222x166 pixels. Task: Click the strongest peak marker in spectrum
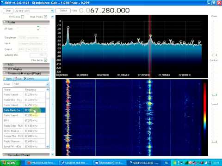coord(68,28)
